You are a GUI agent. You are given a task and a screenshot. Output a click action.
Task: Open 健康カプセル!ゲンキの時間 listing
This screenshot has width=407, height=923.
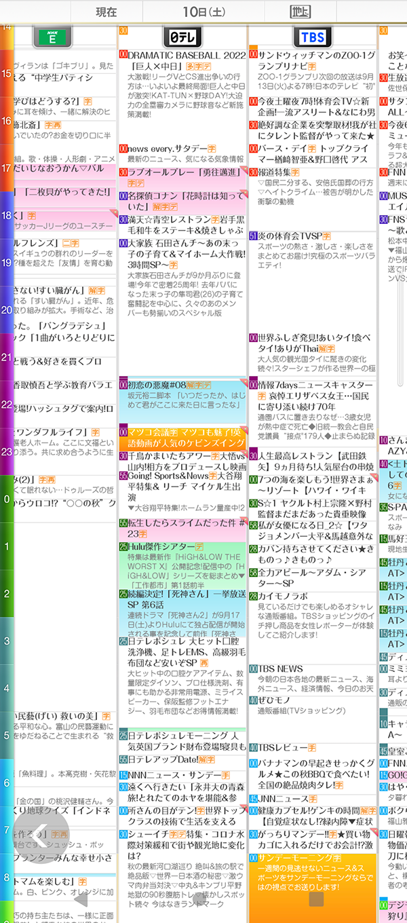click(312, 816)
